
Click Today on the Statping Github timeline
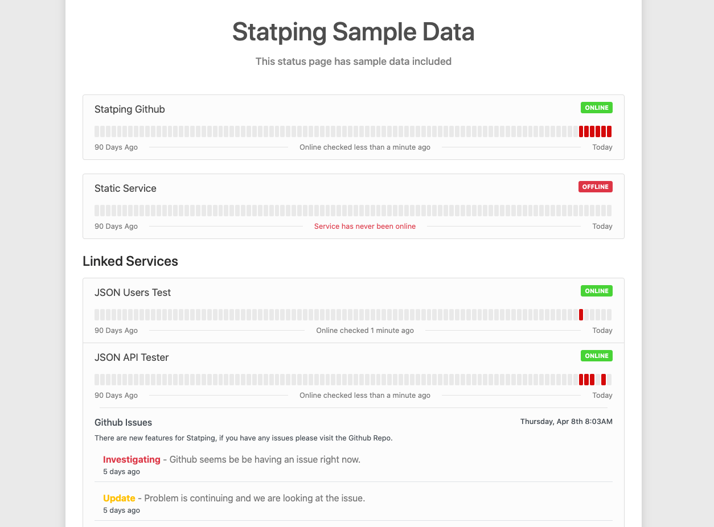(x=602, y=147)
